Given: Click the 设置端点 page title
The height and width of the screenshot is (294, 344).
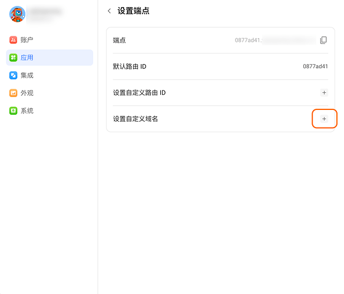Looking at the screenshot, I should pyautogui.click(x=133, y=11).
